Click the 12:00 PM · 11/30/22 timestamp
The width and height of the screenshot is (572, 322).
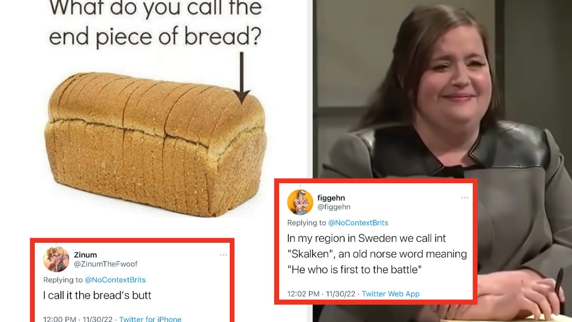77,319
